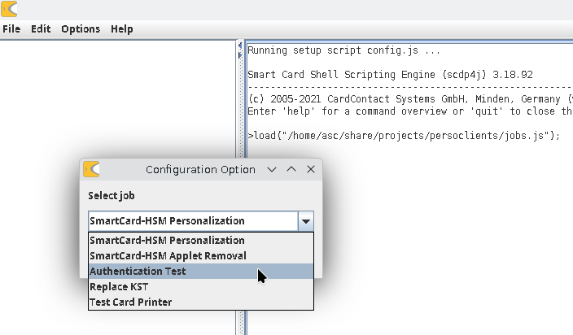Open the Help menu

pyautogui.click(x=122, y=28)
